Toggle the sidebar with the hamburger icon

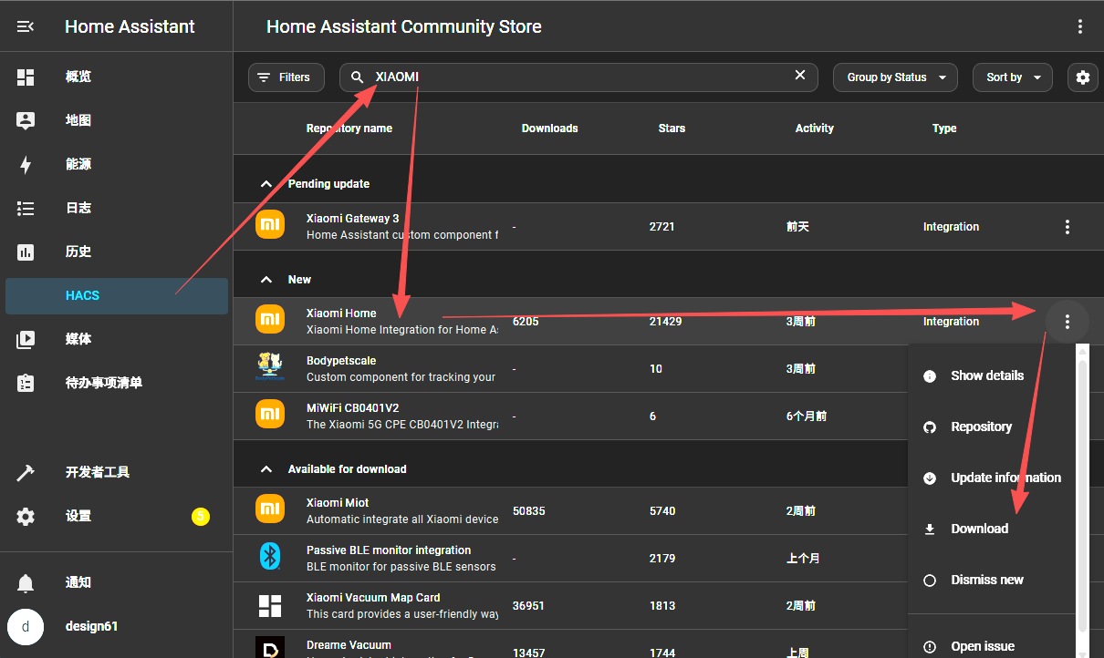point(25,26)
